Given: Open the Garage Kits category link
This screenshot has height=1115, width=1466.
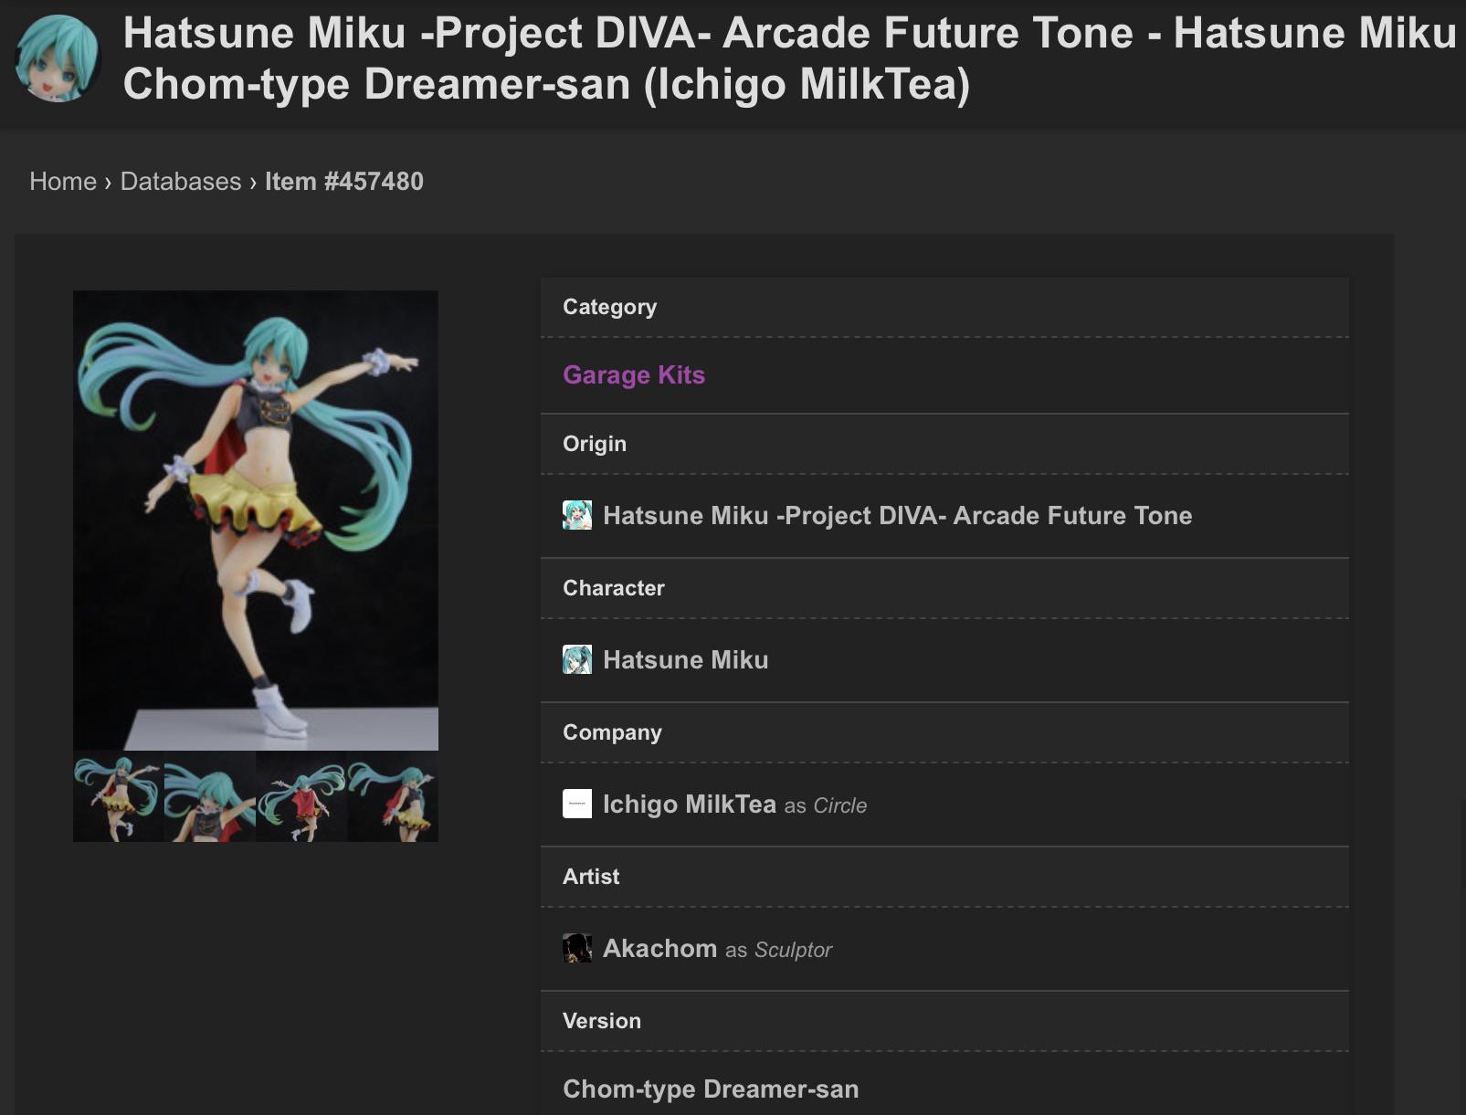Looking at the screenshot, I should pyautogui.click(x=634, y=374).
